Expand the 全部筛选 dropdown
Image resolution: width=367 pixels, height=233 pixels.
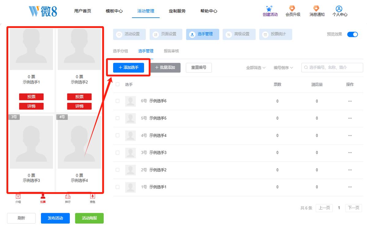pyautogui.click(x=256, y=68)
